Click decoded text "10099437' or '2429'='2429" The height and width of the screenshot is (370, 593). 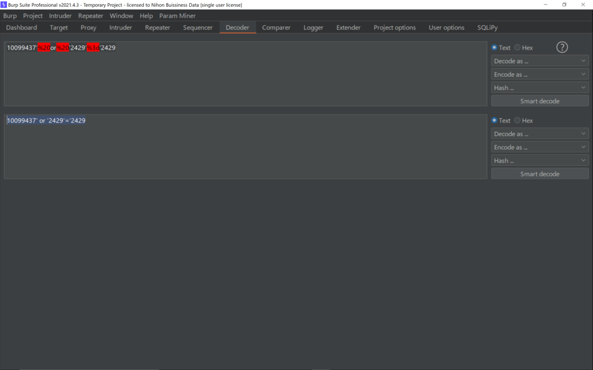[46, 120]
